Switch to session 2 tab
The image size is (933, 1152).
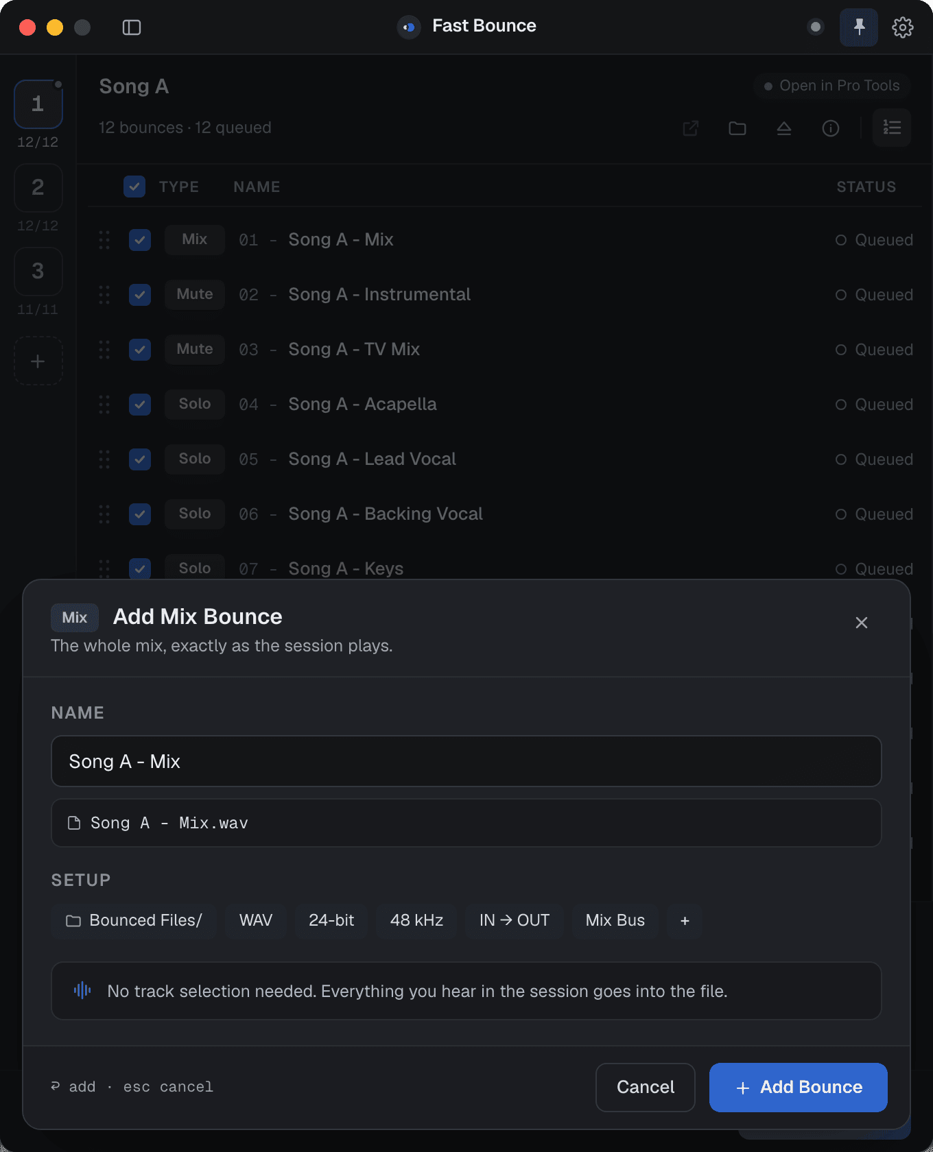tap(38, 187)
